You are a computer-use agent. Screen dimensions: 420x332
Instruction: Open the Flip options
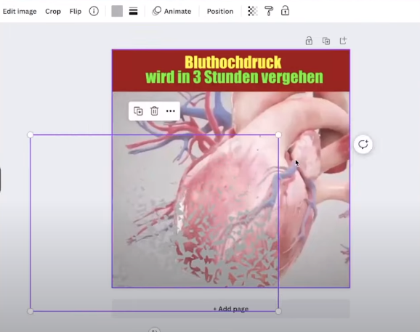[76, 12]
